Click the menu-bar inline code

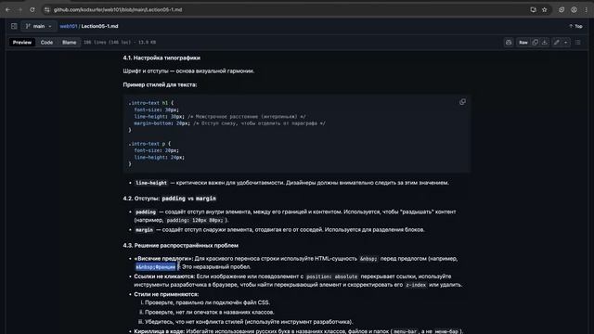(x=405, y=331)
